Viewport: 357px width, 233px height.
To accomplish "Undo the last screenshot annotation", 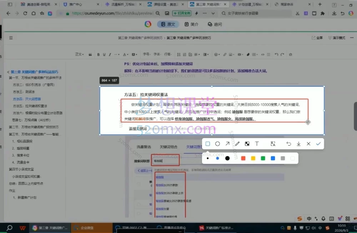I will [x=289, y=144].
